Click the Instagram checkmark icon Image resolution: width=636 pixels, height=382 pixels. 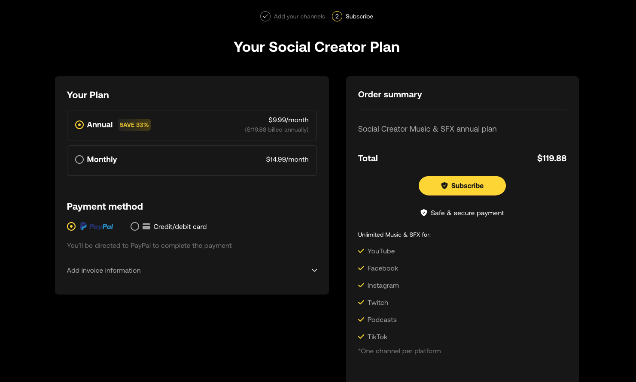361,285
